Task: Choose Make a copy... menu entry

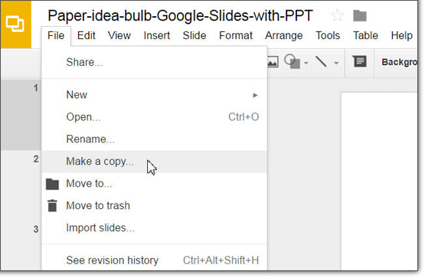Action: tap(155, 162)
